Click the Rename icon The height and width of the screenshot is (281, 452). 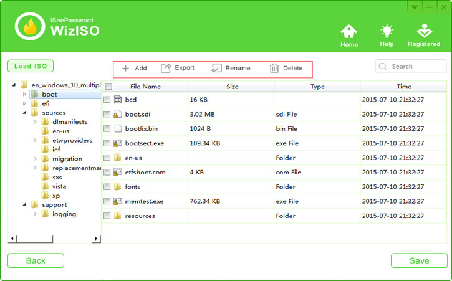coord(216,68)
